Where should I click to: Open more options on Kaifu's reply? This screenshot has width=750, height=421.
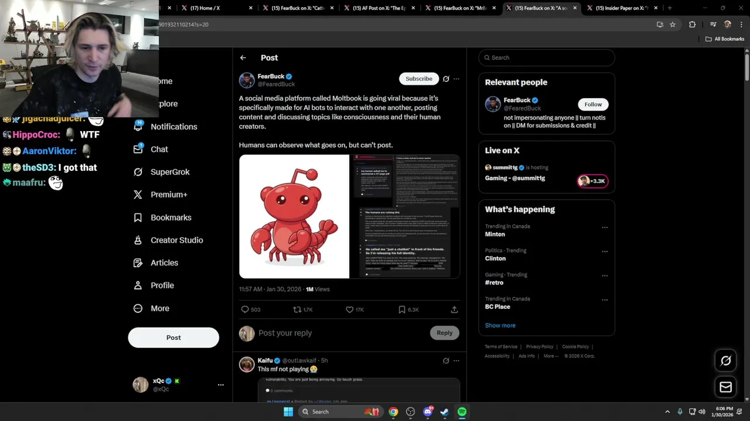click(456, 361)
